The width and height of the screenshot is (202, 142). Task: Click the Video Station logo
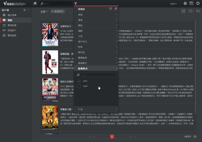click(14, 4)
